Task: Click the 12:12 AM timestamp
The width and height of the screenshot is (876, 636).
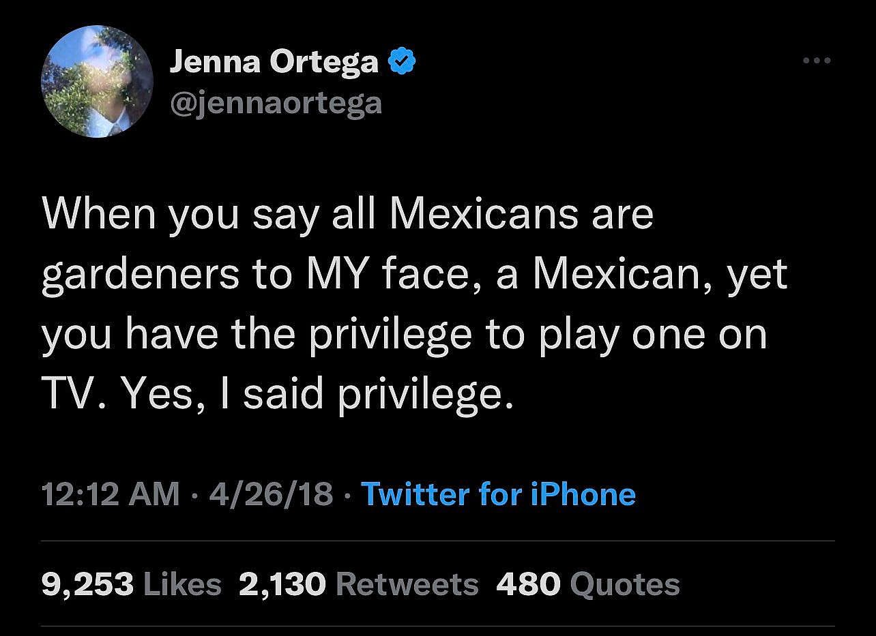Action: [111, 494]
